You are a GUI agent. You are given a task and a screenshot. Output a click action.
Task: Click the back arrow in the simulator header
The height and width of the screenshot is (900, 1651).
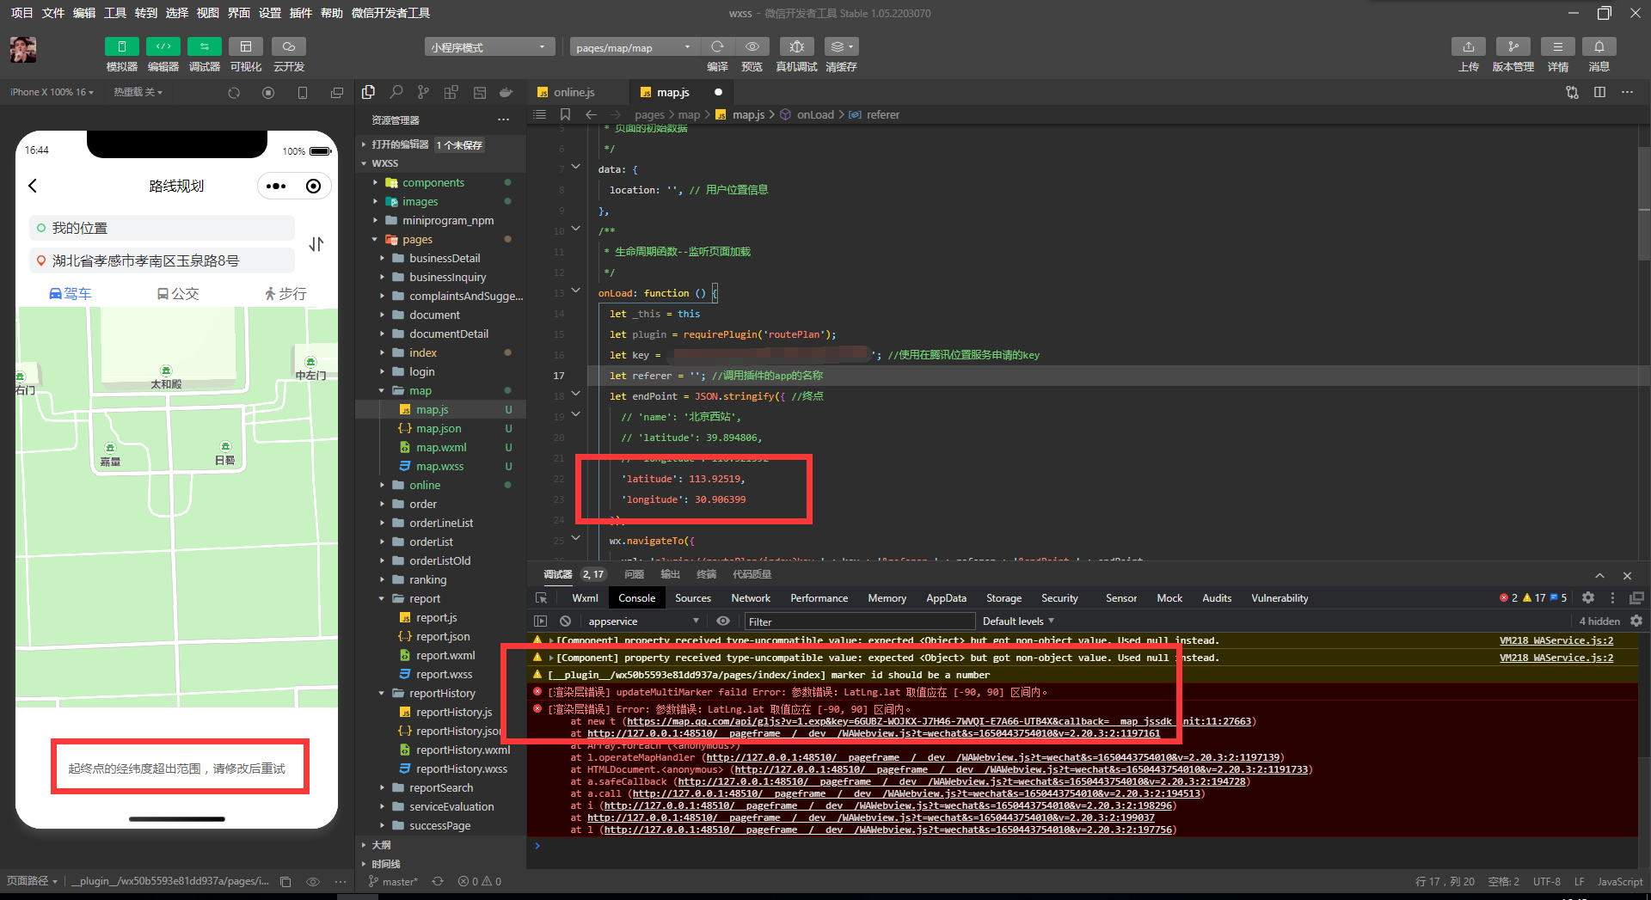click(34, 186)
